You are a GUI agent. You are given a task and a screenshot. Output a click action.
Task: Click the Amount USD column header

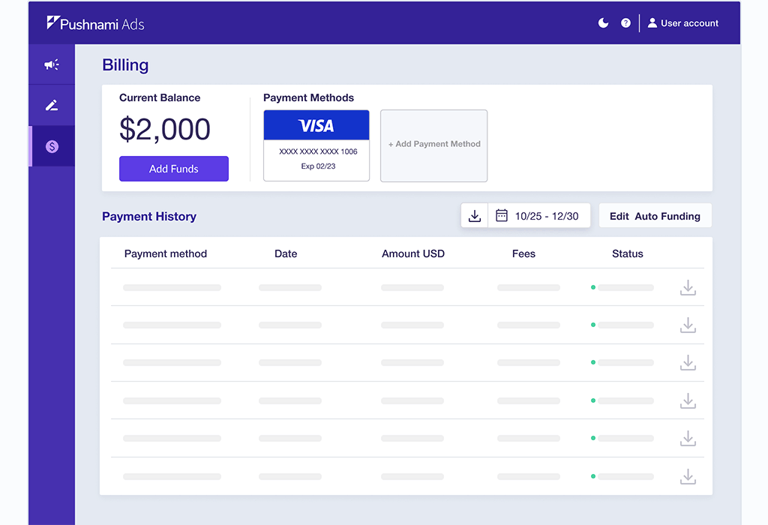click(x=412, y=253)
